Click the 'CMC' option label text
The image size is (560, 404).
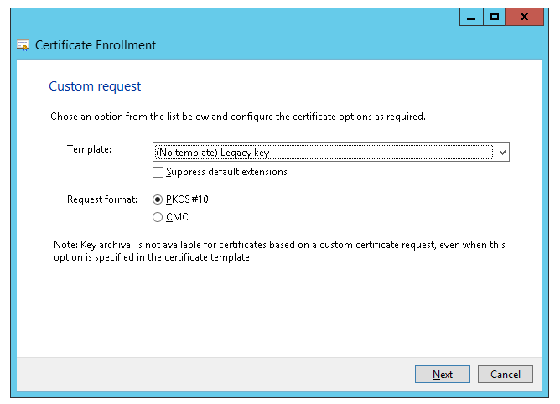click(x=177, y=217)
